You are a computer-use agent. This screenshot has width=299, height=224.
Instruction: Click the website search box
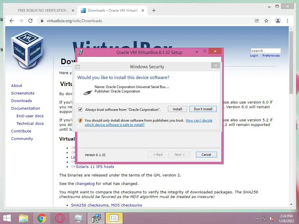(266, 51)
